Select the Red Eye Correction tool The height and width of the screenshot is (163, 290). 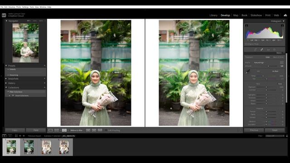coord(268,49)
